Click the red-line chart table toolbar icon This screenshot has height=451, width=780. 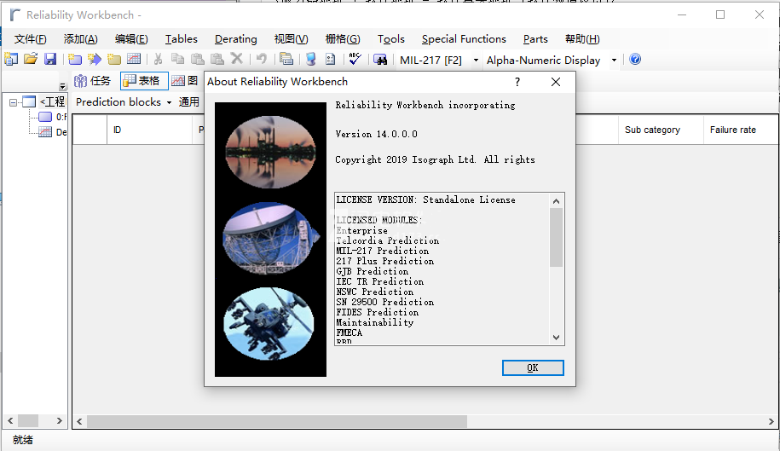click(134, 59)
